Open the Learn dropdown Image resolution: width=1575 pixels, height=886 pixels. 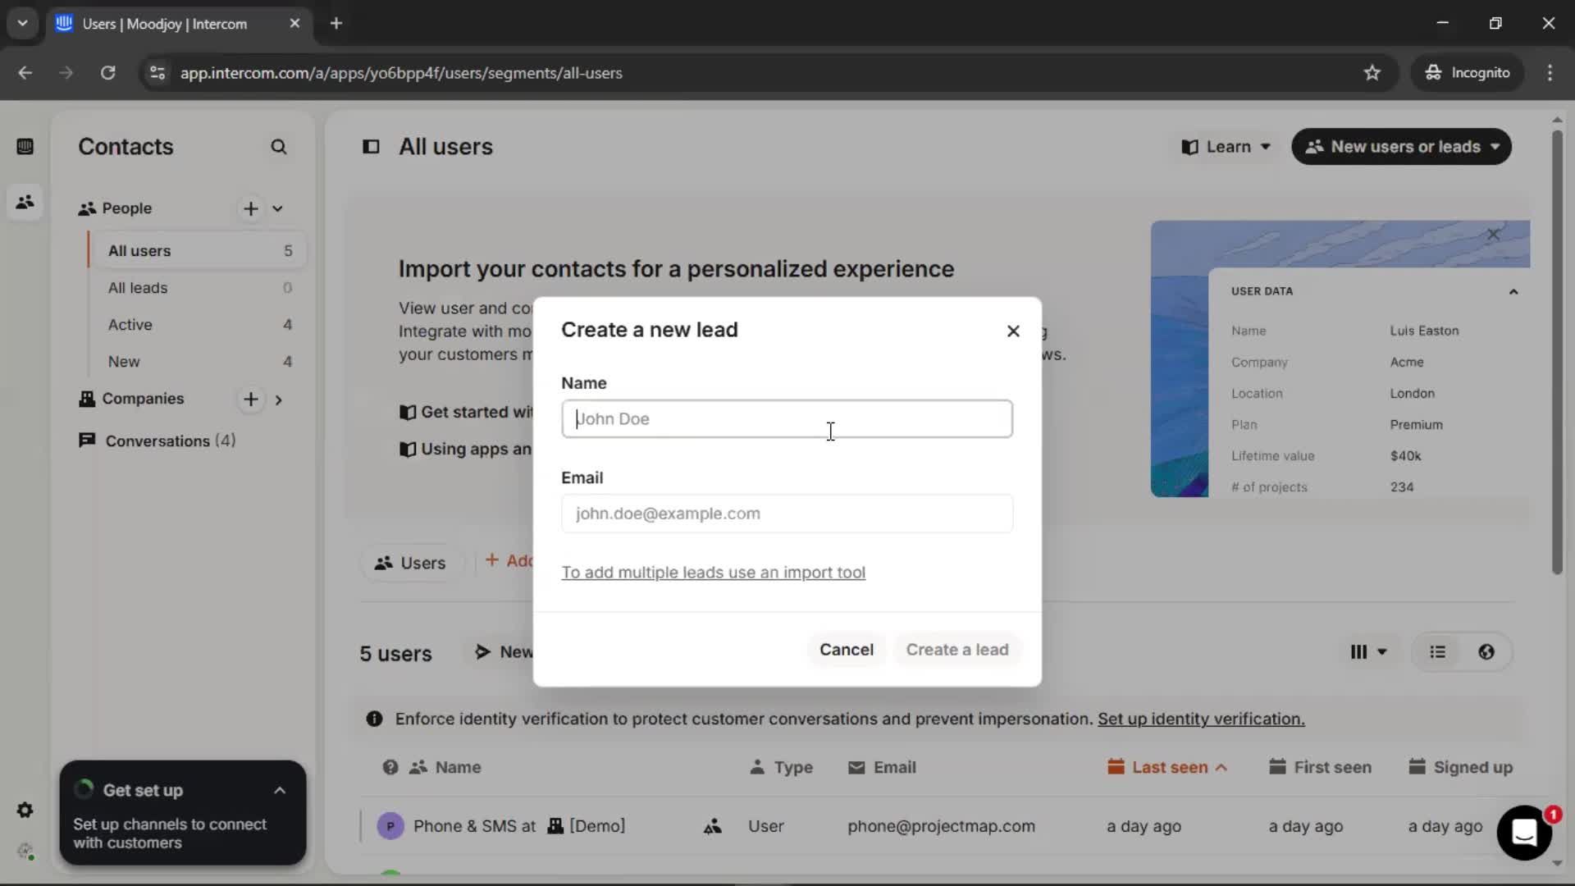(x=1226, y=147)
